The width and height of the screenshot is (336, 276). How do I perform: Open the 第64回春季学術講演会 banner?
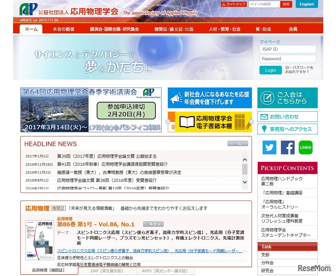pos(91,110)
